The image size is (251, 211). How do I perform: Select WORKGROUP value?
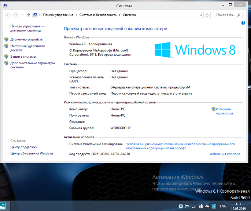point(121,128)
